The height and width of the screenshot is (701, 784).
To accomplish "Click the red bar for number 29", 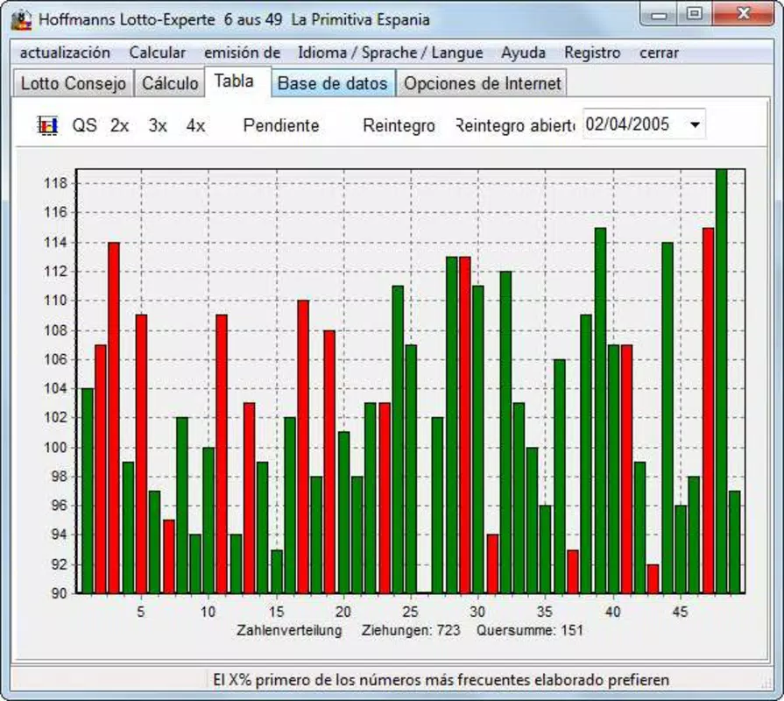I will [x=465, y=425].
